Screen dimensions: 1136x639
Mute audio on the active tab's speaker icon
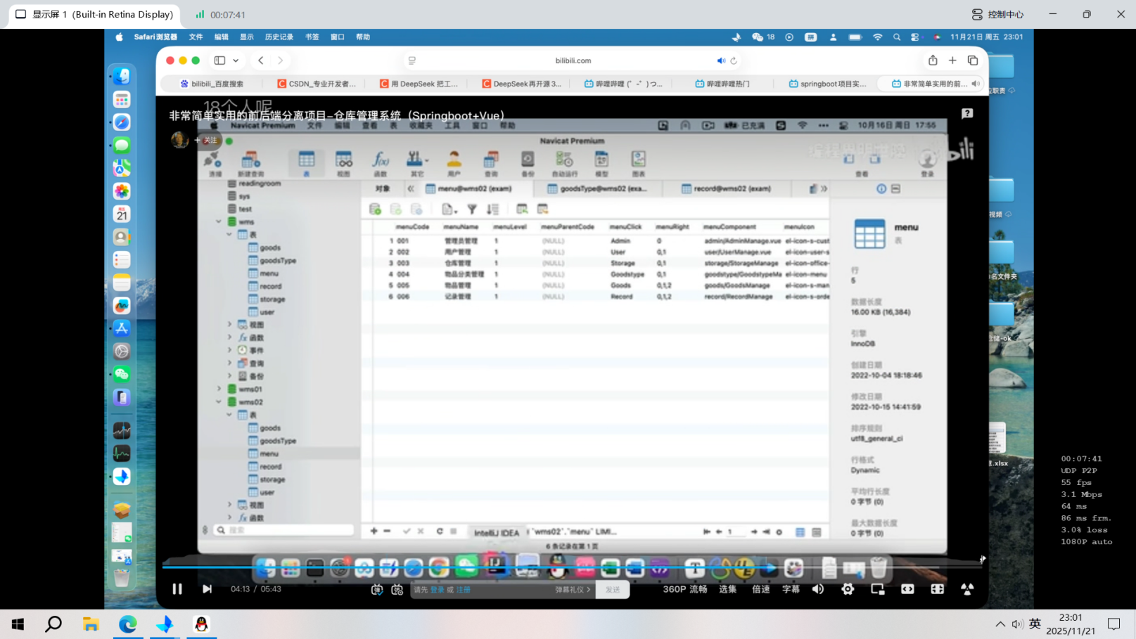pos(976,84)
